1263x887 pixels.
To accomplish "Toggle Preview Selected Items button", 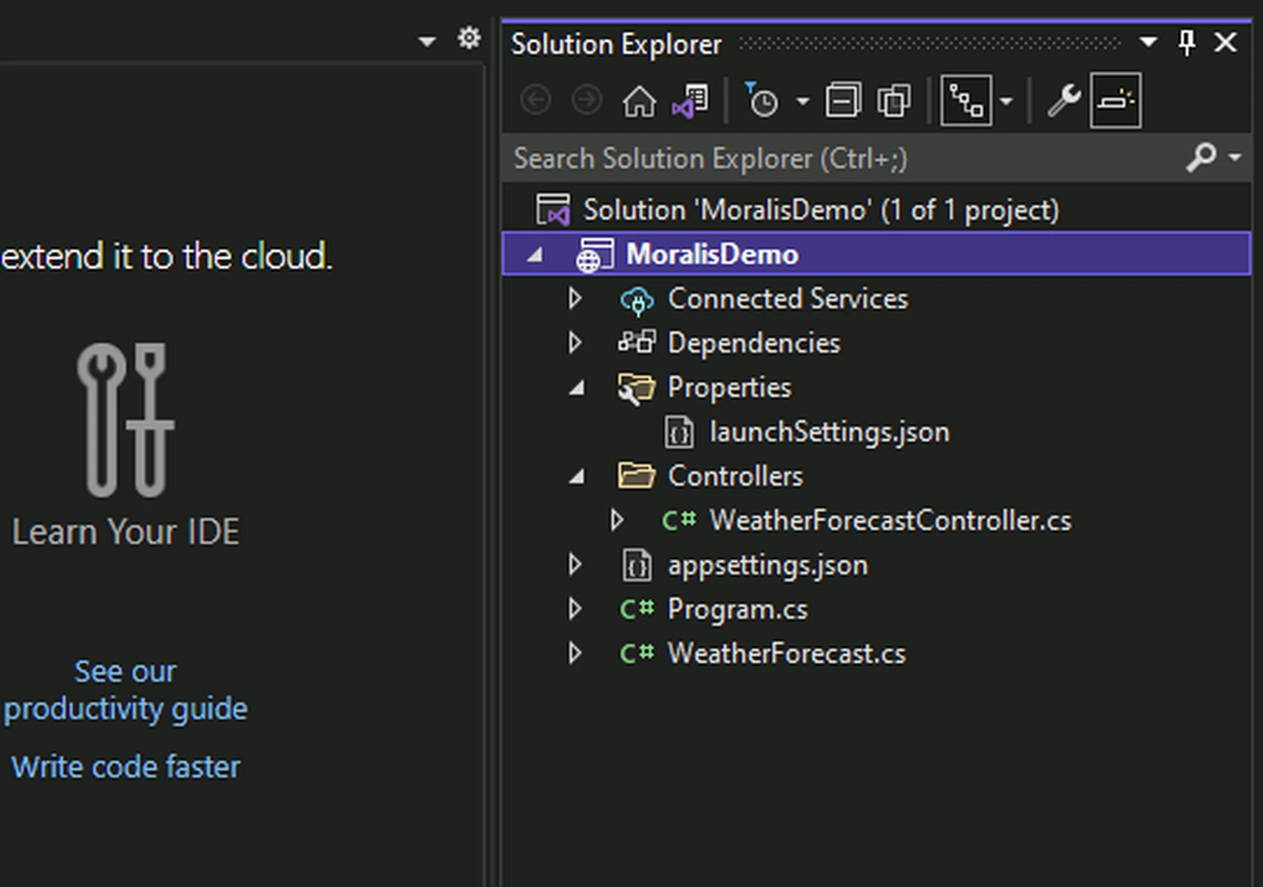I will pos(1115,101).
